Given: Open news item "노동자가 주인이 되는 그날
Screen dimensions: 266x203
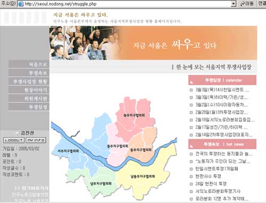Looking at the screenshot, I should [x=223, y=161].
